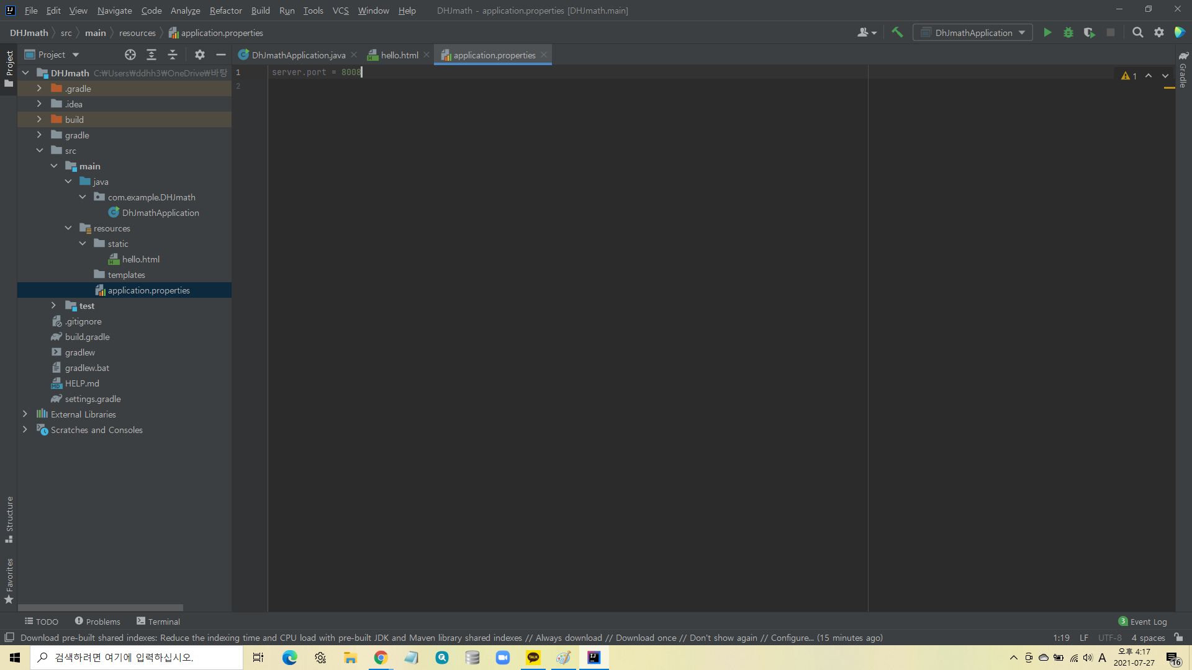Run the DhJmathApplication with green play icon
This screenshot has width=1192, height=670.
tap(1047, 33)
